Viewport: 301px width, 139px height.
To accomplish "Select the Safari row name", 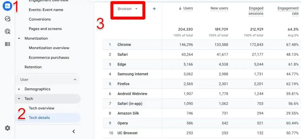I will 123,54.
